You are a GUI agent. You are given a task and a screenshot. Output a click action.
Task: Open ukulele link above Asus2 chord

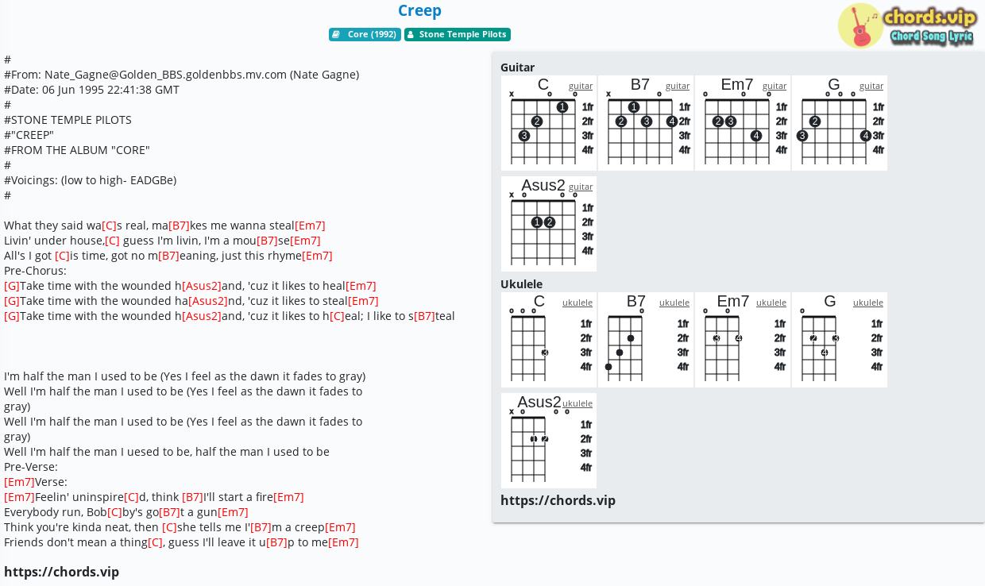click(x=577, y=403)
